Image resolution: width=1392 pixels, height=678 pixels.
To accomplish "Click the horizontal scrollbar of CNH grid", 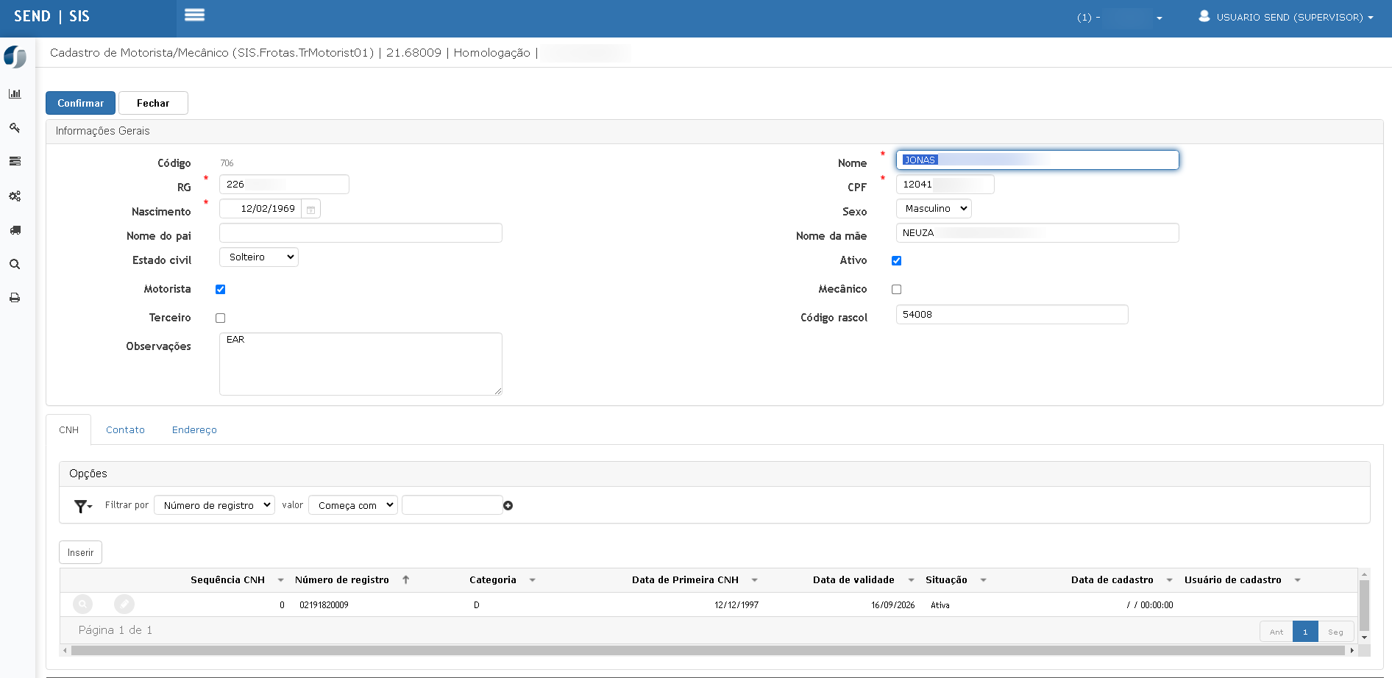I will (708, 650).
